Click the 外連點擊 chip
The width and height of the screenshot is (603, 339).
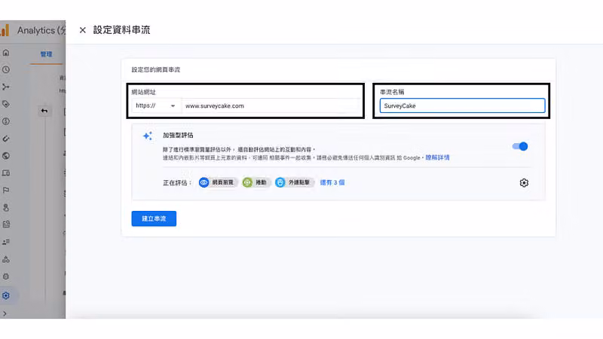pyautogui.click(x=295, y=182)
